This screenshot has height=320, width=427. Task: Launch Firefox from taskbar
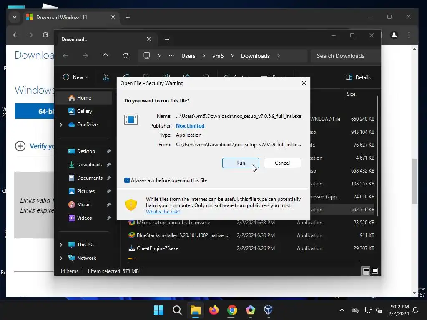pyautogui.click(x=214, y=310)
